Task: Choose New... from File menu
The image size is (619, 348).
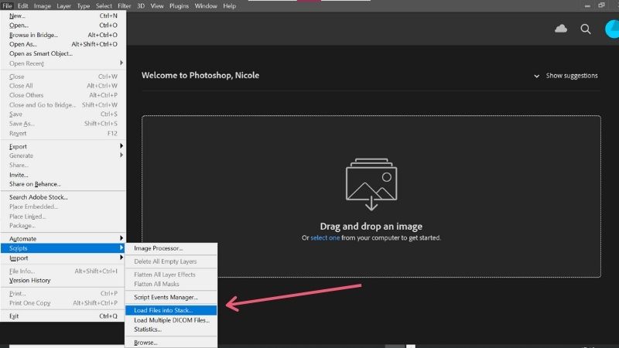Action: tap(63, 15)
